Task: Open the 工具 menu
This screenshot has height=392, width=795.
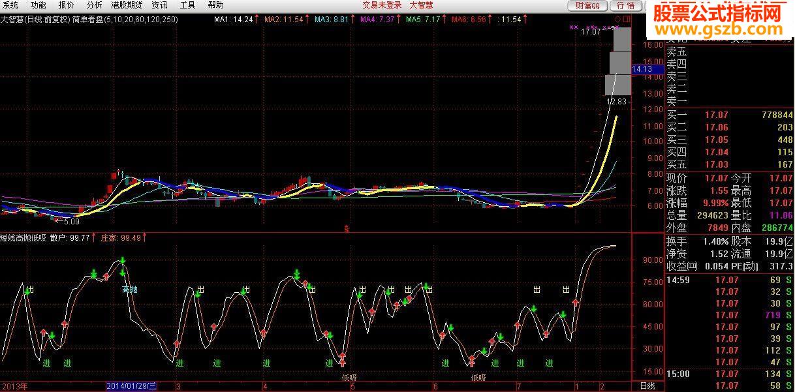Action: [x=187, y=5]
